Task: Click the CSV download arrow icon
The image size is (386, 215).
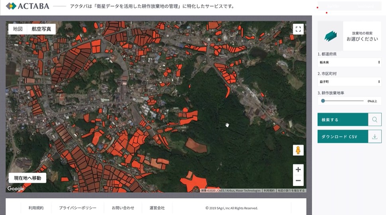Action: click(x=374, y=137)
